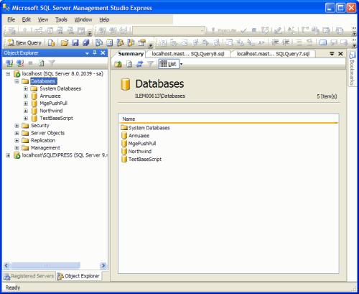This screenshot has width=359, height=294.
Task: Expand the Management folder node
Action: pos(17,148)
